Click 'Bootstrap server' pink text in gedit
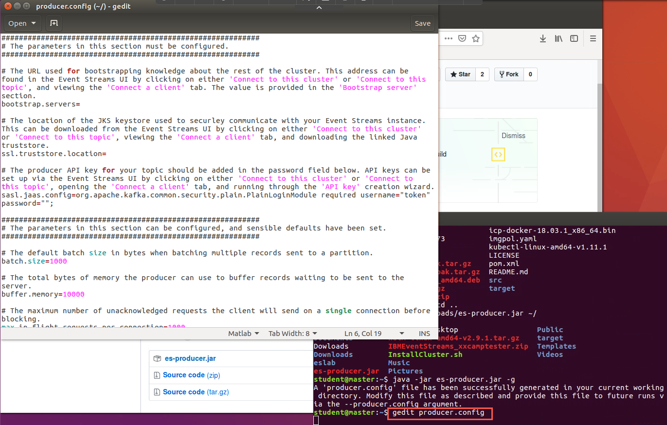 [378, 88]
